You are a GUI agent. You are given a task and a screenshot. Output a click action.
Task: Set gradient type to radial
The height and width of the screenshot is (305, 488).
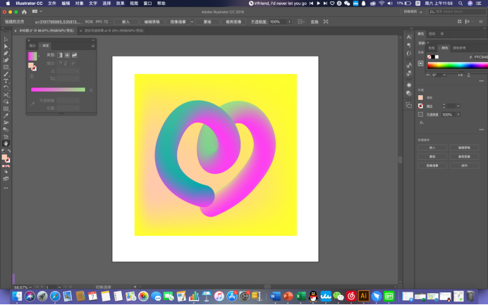[x=67, y=55]
